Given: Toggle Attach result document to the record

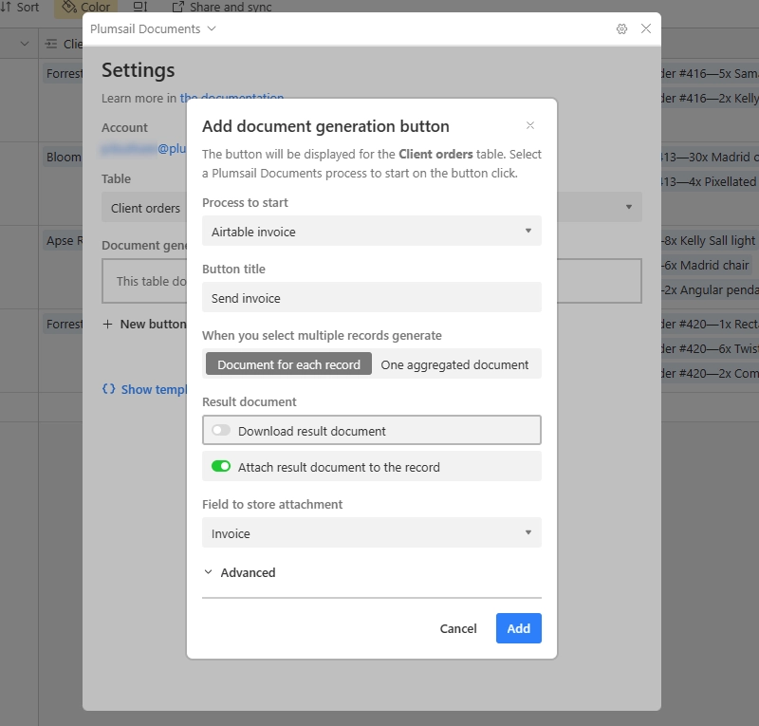Looking at the screenshot, I should [x=221, y=466].
